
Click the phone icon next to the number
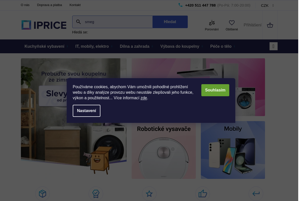[x=180, y=5]
